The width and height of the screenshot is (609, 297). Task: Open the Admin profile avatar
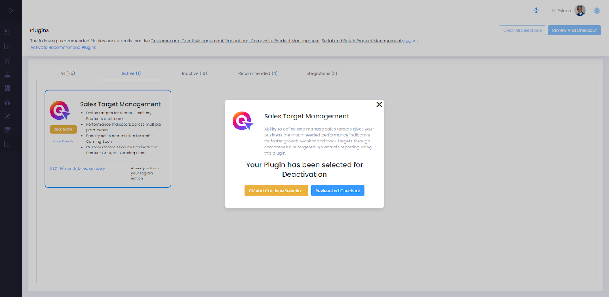coord(580,10)
